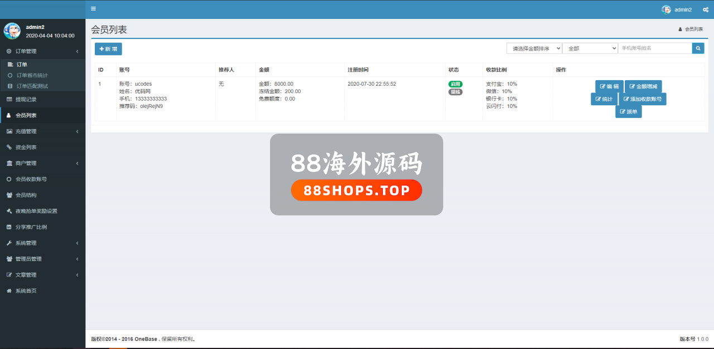Click the admin2 avatar in top bar
The width and height of the screenshot is (714, 349).
click(666, 9)
